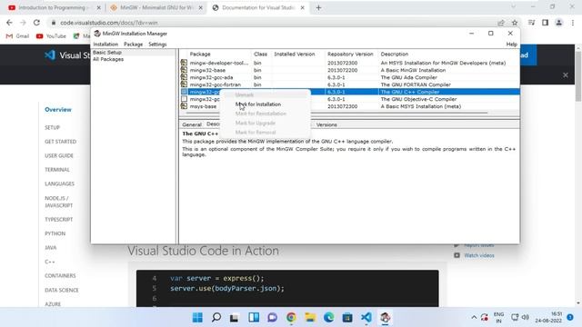Switch to the General tab

point(192,124)
